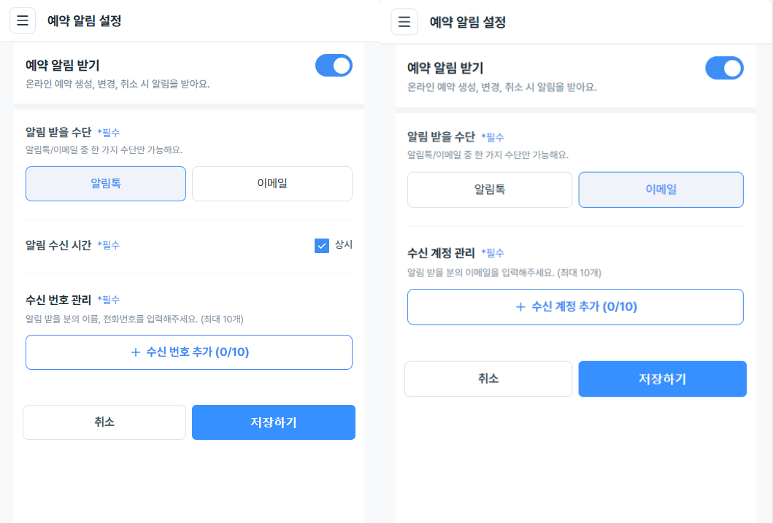
Task: Select 알림톡 option in right panel
Action: click(x=490, y=190)
